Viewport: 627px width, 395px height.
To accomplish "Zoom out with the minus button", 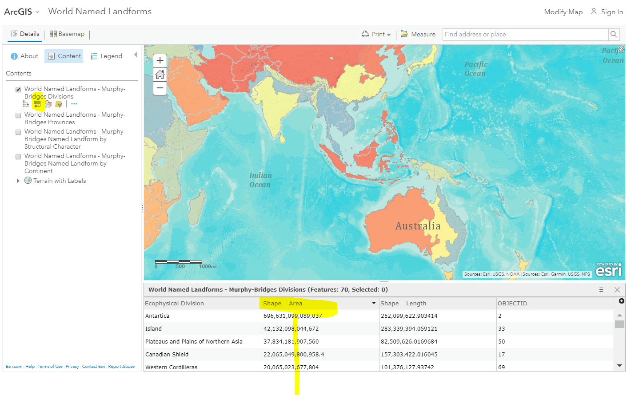I will click(160, 88).
